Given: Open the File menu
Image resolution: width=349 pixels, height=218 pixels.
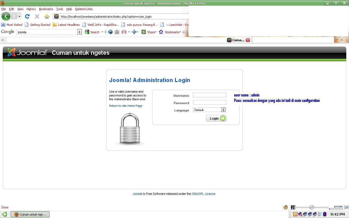Looking at the screenshot, I should tap(4, 9).
